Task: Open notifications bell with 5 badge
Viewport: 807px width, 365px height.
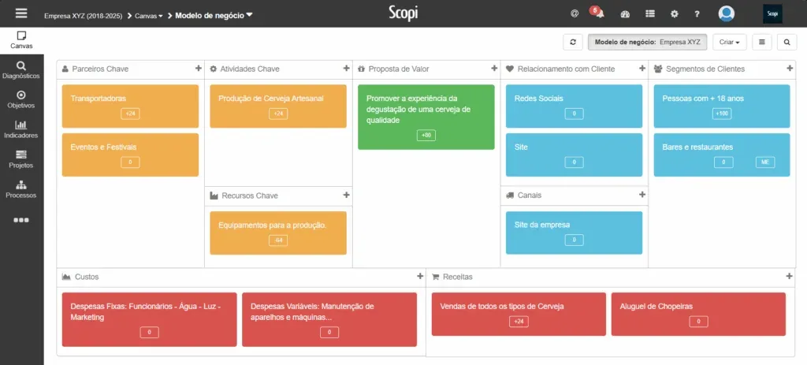Action: tap(598, 13)
